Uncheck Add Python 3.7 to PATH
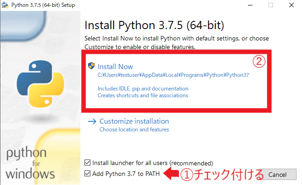302x185 pixels. [x=88, y=174]
